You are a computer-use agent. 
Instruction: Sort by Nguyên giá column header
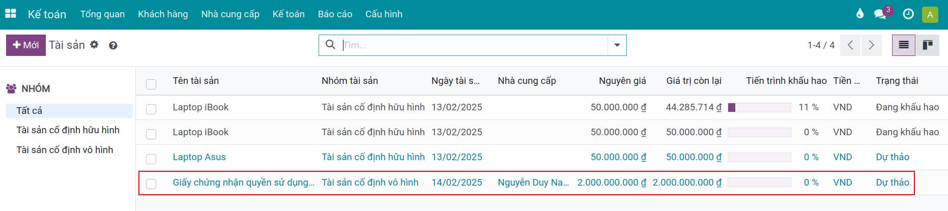[622, 80]
